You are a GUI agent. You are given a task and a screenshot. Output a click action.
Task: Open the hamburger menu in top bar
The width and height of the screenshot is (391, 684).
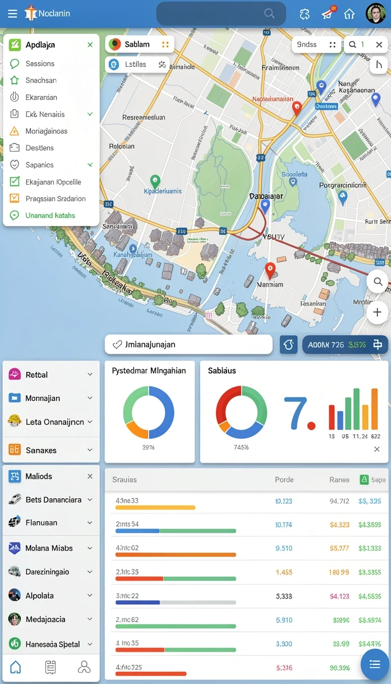13,14
